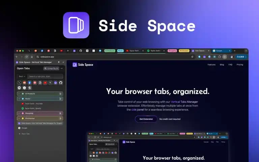259x162 pixels.
Task: Close the Side Space side panel
Action: coord(63,62)
